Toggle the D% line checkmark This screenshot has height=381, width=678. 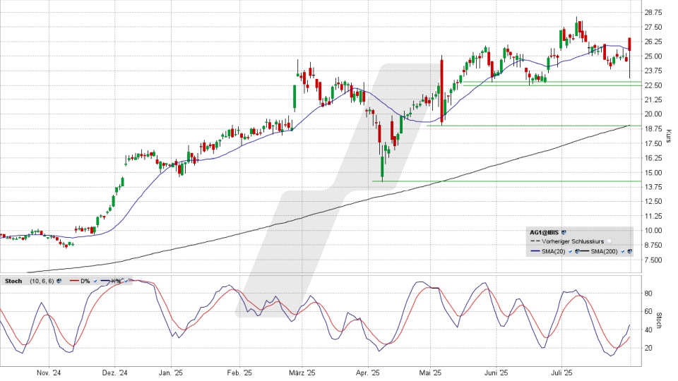pyautogui.click(x=95, y=282)
